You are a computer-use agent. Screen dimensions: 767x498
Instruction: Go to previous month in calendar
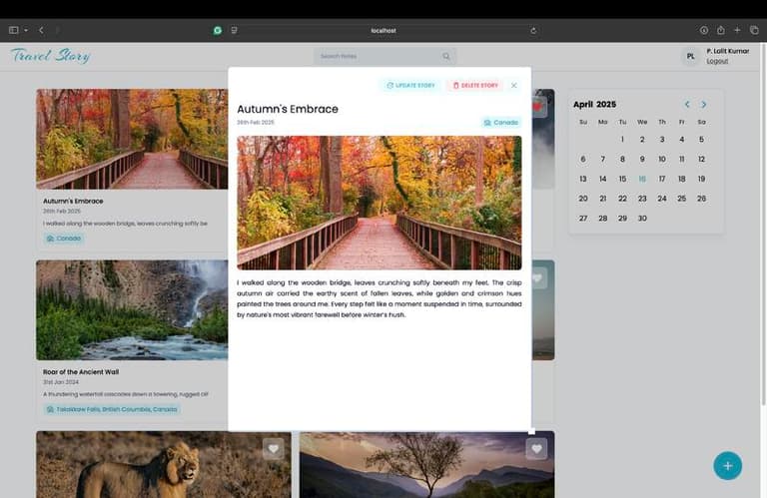pyautogui.click(x=687, y=104)
